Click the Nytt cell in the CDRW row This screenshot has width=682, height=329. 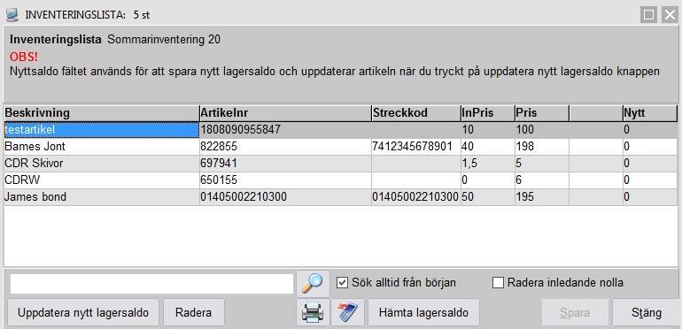650,180
